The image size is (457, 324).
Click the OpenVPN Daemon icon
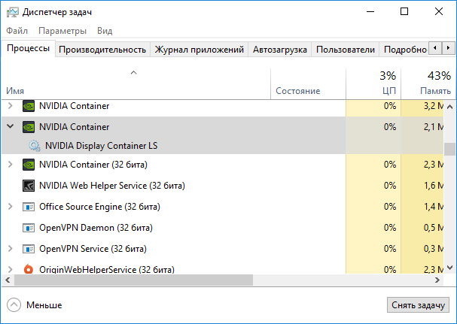pyautogui.click(x=29, y=228)
